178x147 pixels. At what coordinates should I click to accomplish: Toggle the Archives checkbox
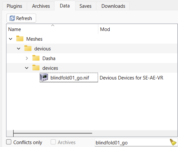point(53,142)
